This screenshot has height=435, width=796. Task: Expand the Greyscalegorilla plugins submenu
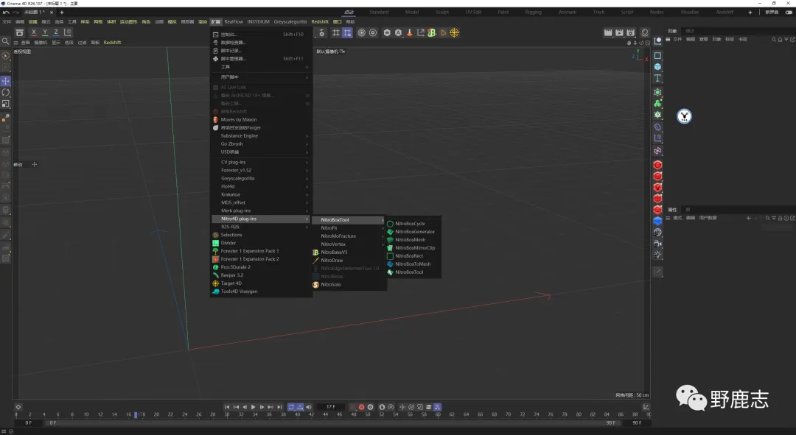click(261, 178)
